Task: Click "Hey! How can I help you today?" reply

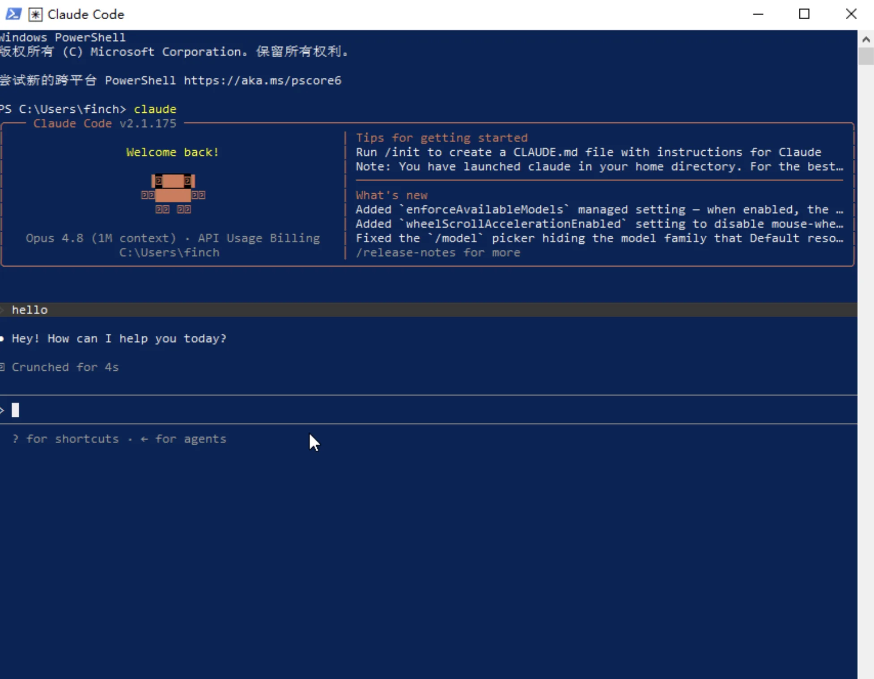Action: click(119, 338)
